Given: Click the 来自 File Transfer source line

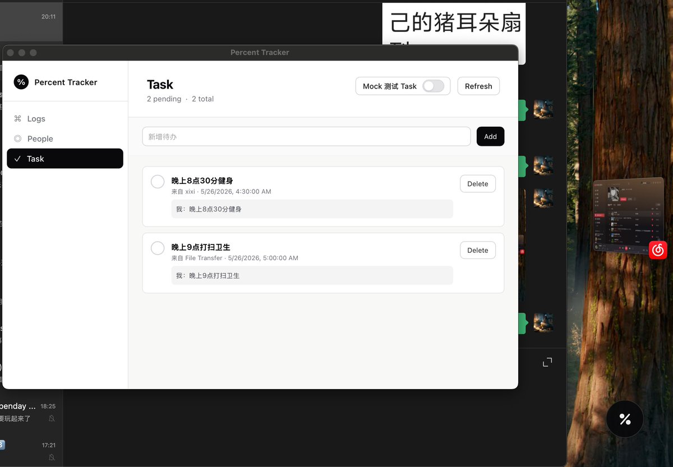Looking at the screenshot, I should pyautogui.click(x=234, y=258).
